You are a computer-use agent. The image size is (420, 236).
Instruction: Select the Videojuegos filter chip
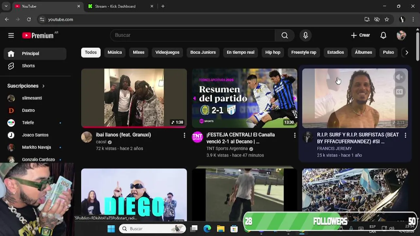(x=167, y=52)
